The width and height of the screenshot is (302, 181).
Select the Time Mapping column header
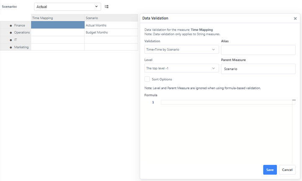[x=58, y=18]
